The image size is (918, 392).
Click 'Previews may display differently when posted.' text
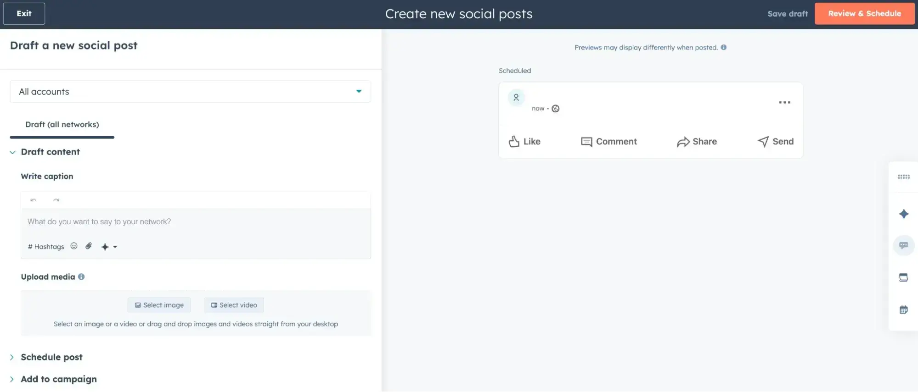(646, 48)
